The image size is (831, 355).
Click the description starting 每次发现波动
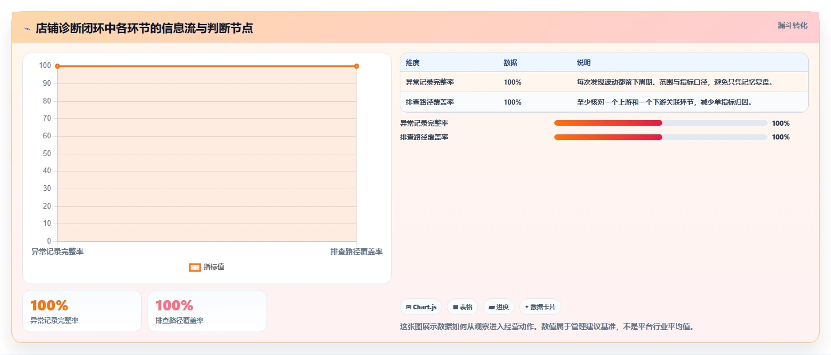tap(675, 82)
